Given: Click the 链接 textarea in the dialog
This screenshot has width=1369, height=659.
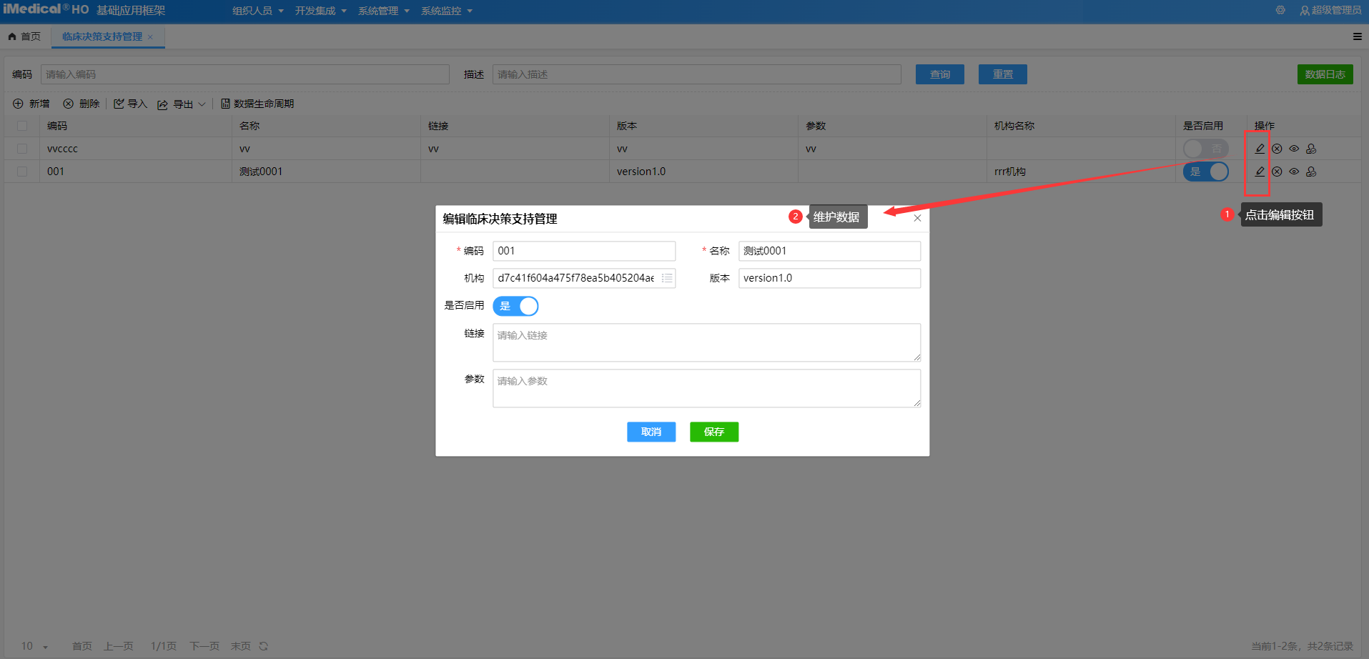Looking at the screenshot, I should click(x=706, y=342).
